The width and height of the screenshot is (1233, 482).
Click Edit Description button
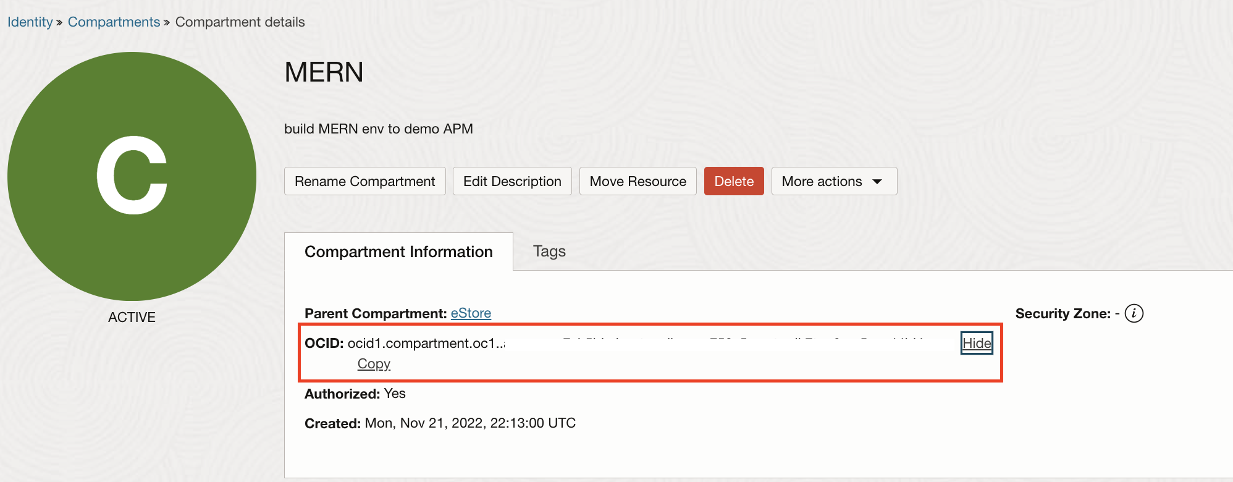[512, 181]
